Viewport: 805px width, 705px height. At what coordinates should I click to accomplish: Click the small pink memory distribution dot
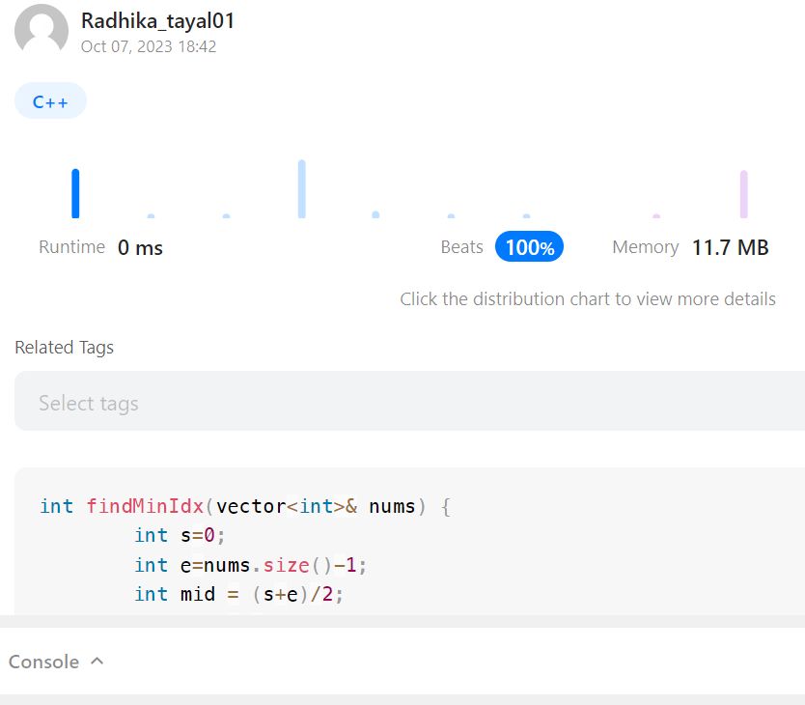coord(656,216)
